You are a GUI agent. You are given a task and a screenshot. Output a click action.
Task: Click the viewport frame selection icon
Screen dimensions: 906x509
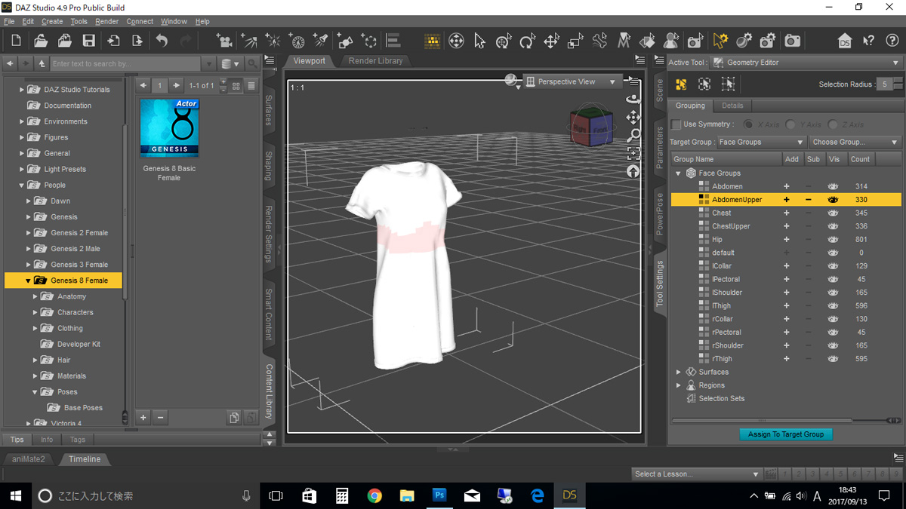coord(633,153)
